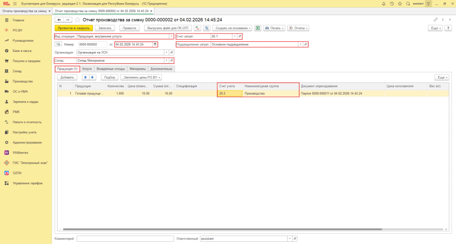Add document to favorites with header star
This screenshot has width=456, height=244.
tap(78, 20)
